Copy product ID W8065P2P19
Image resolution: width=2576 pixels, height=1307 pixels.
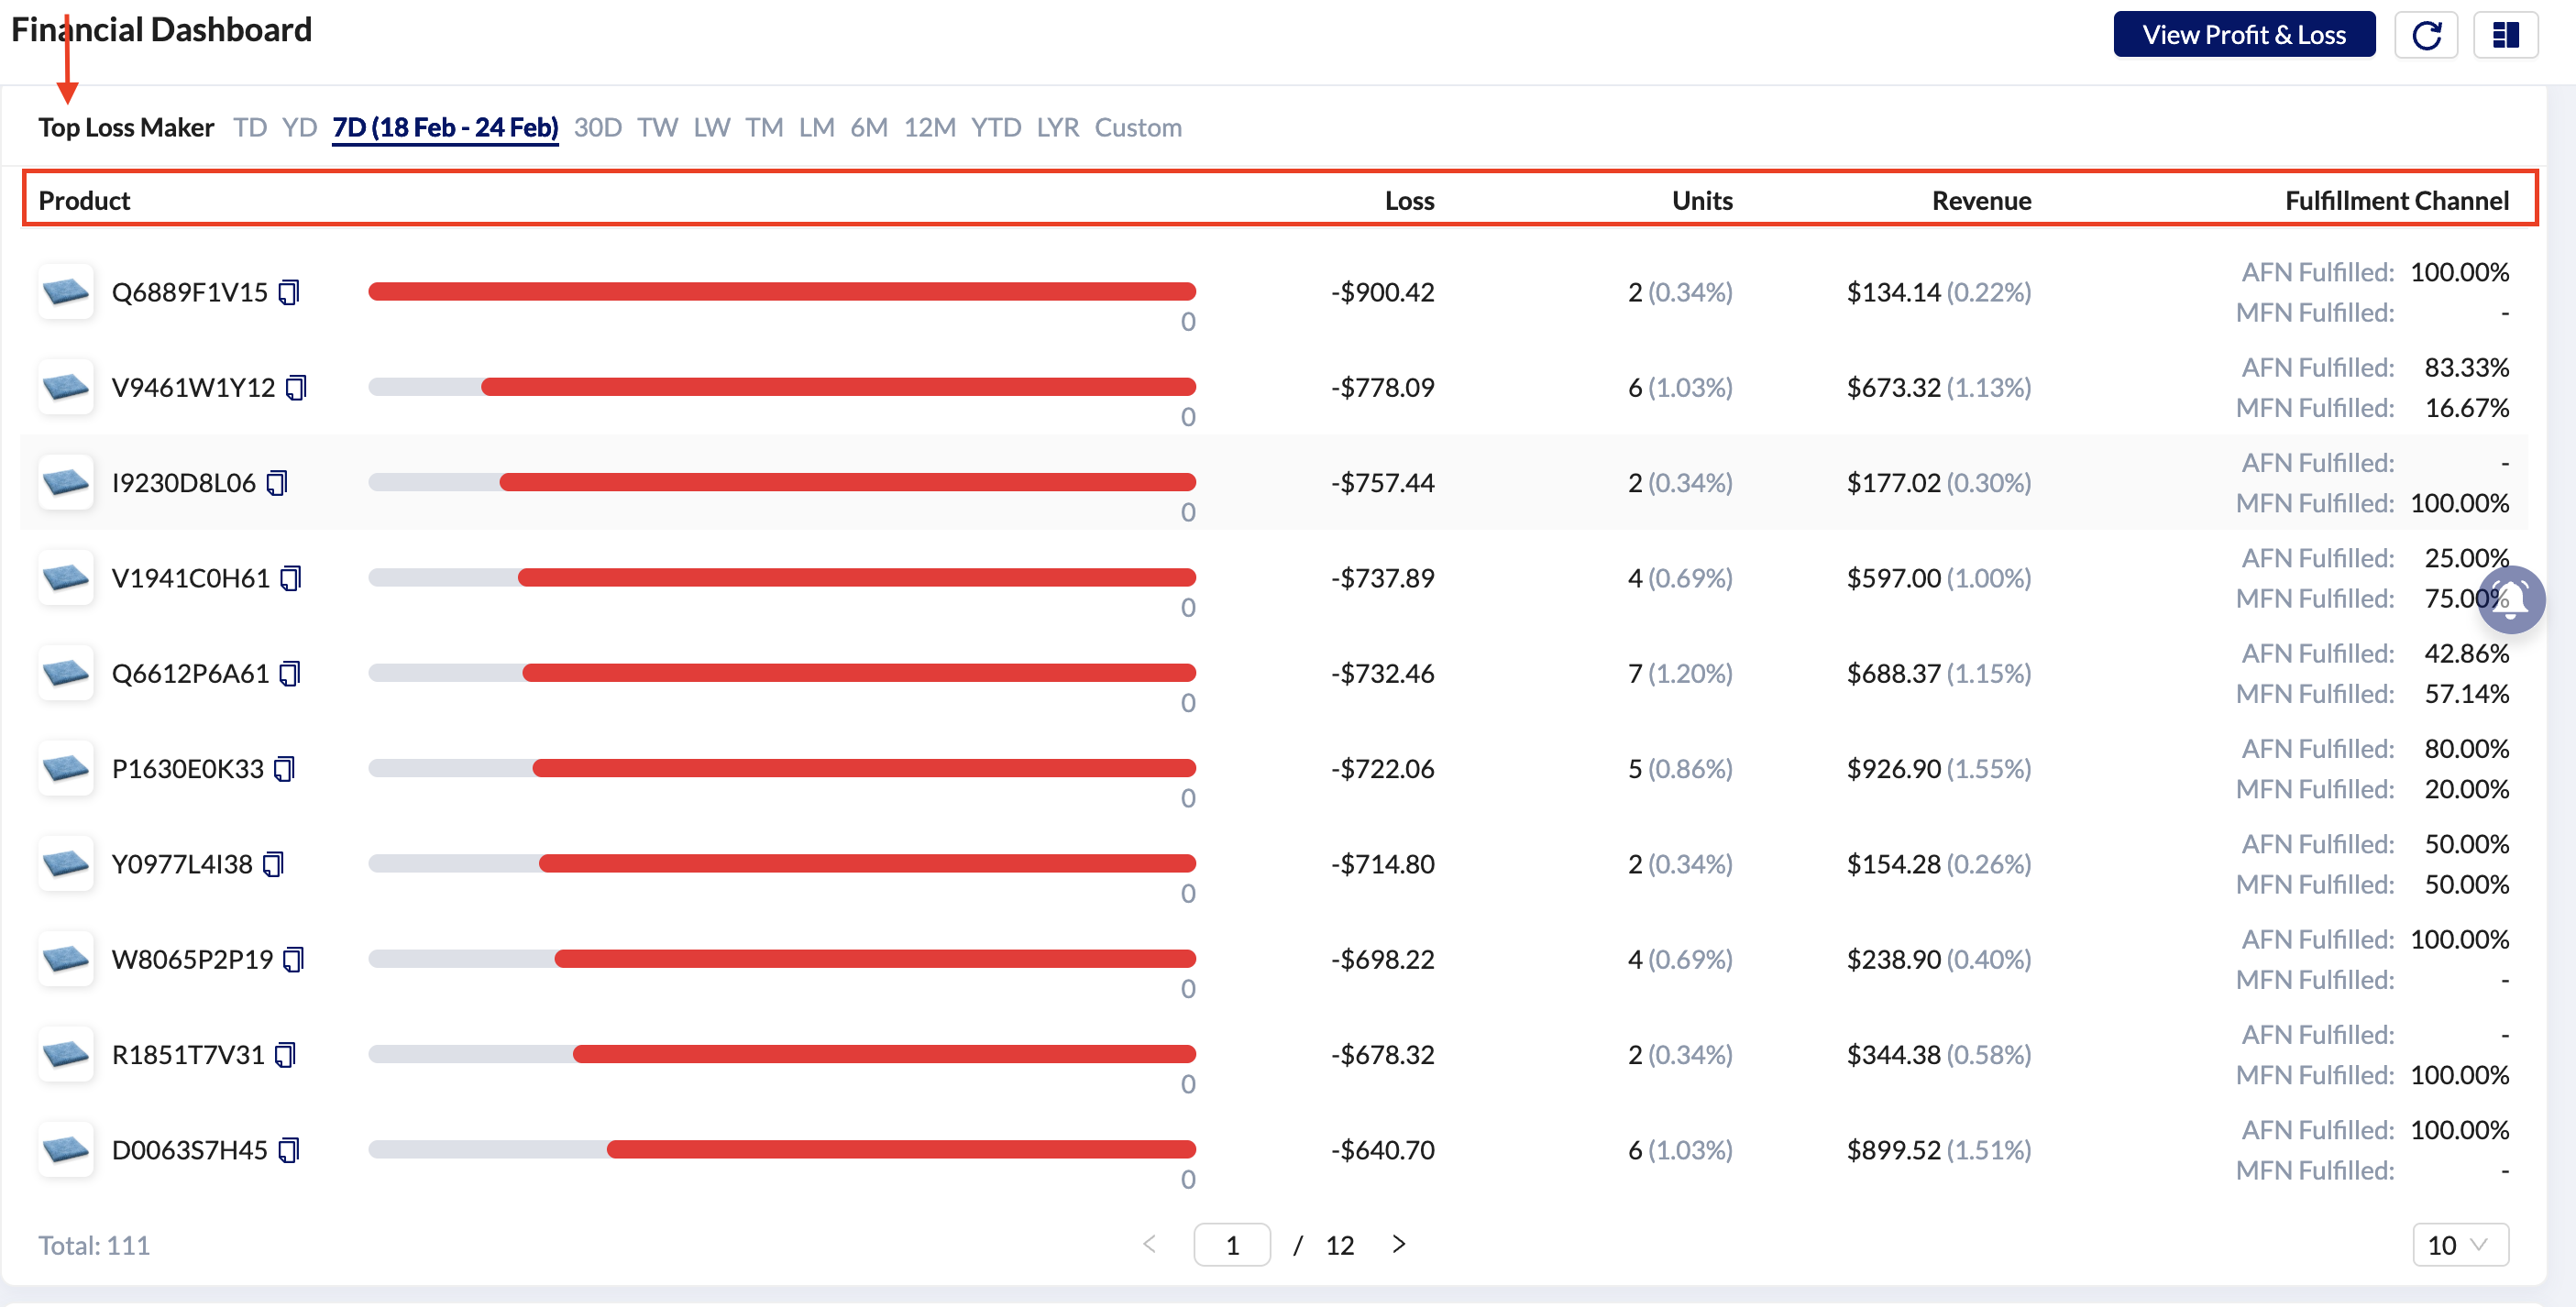(x=293, y=960)
